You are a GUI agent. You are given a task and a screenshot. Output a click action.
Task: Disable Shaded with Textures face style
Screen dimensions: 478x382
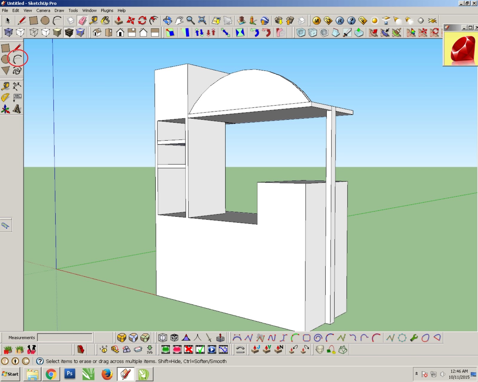point(69,33)
